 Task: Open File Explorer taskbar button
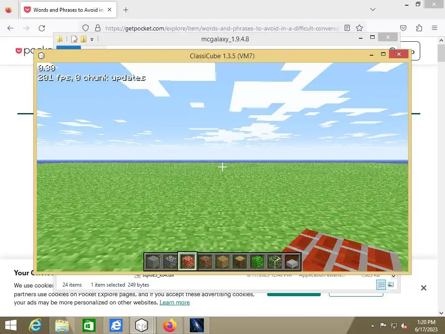tap(62, 325)
